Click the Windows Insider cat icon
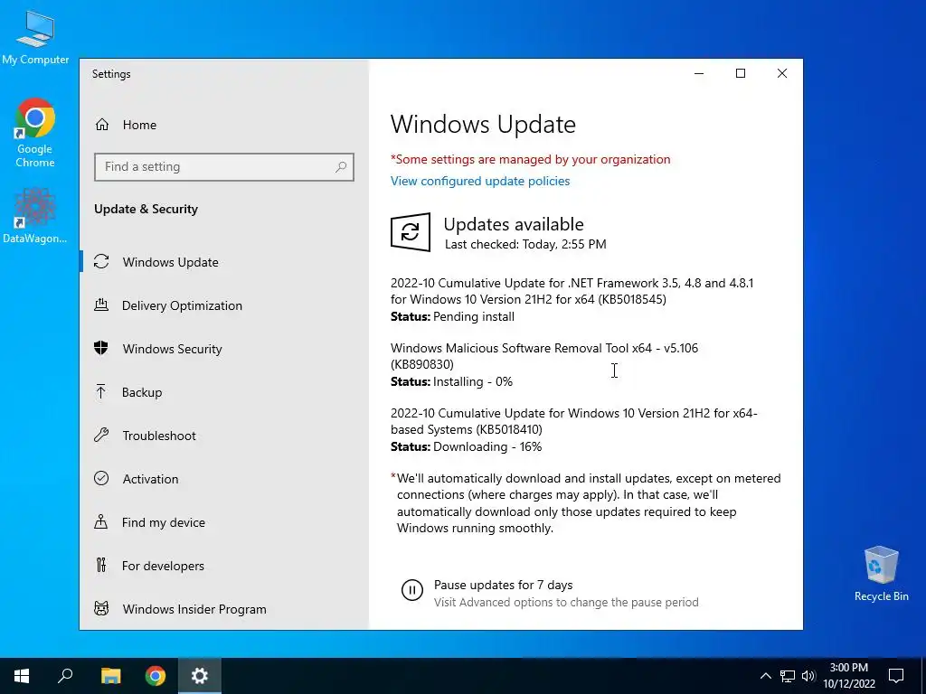Image resolution: width=926 pixels, height=694 pixels. [101, 608]
